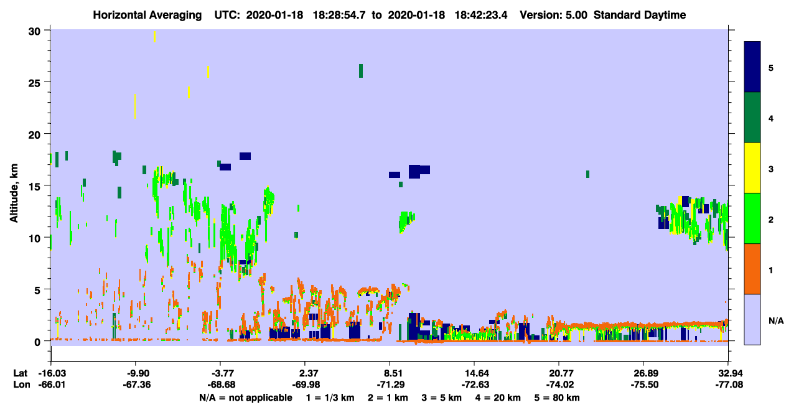Screen dimensions: 809x415
Task: Click latitude value '-3.77'
Action: click(x=220, y=373)
